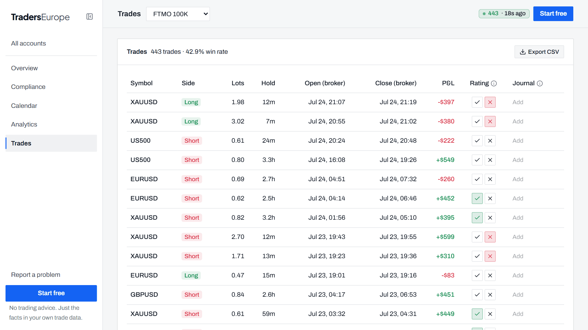
Task: Tick the checkmark for US500 +$549 trade
Action: coord(477,160)
